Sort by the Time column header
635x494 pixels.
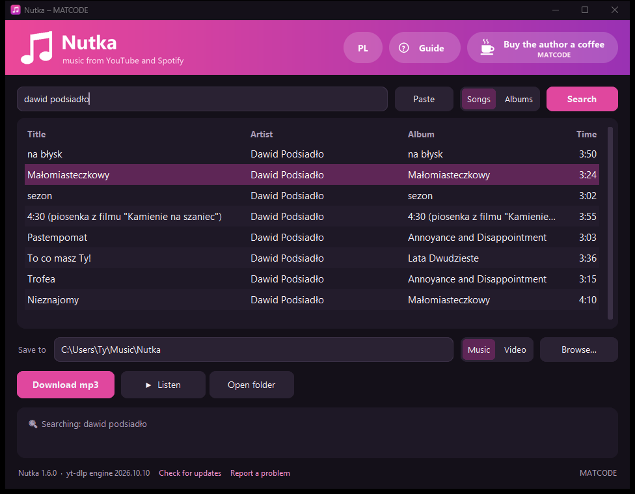click(x=586, y=134)
